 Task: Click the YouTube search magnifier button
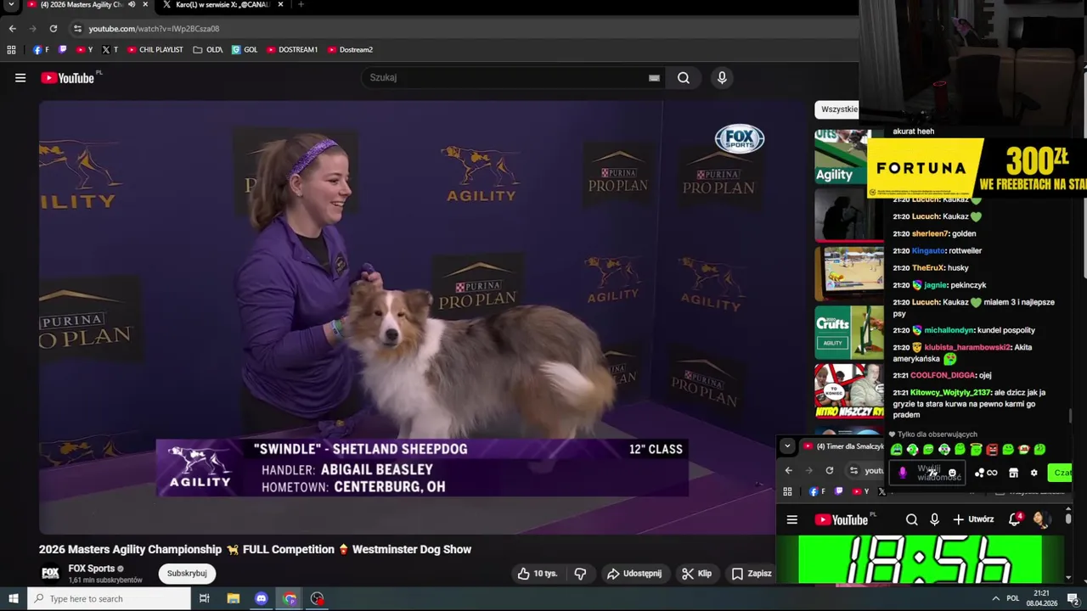pos(684,78)
